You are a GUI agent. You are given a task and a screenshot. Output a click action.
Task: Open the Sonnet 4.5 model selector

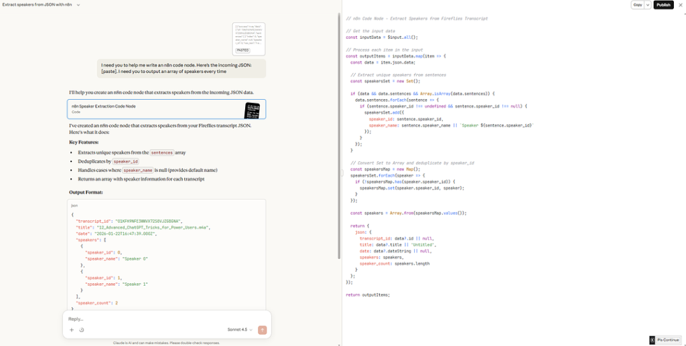pos(241,330)
